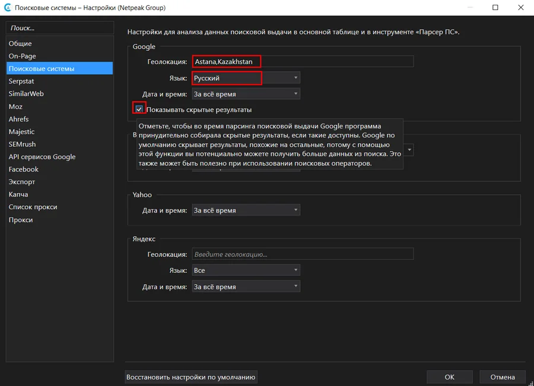This screenshot has height=386, width=534.
Task: Open Facebook settings
Action: click(x=59, y=169)
